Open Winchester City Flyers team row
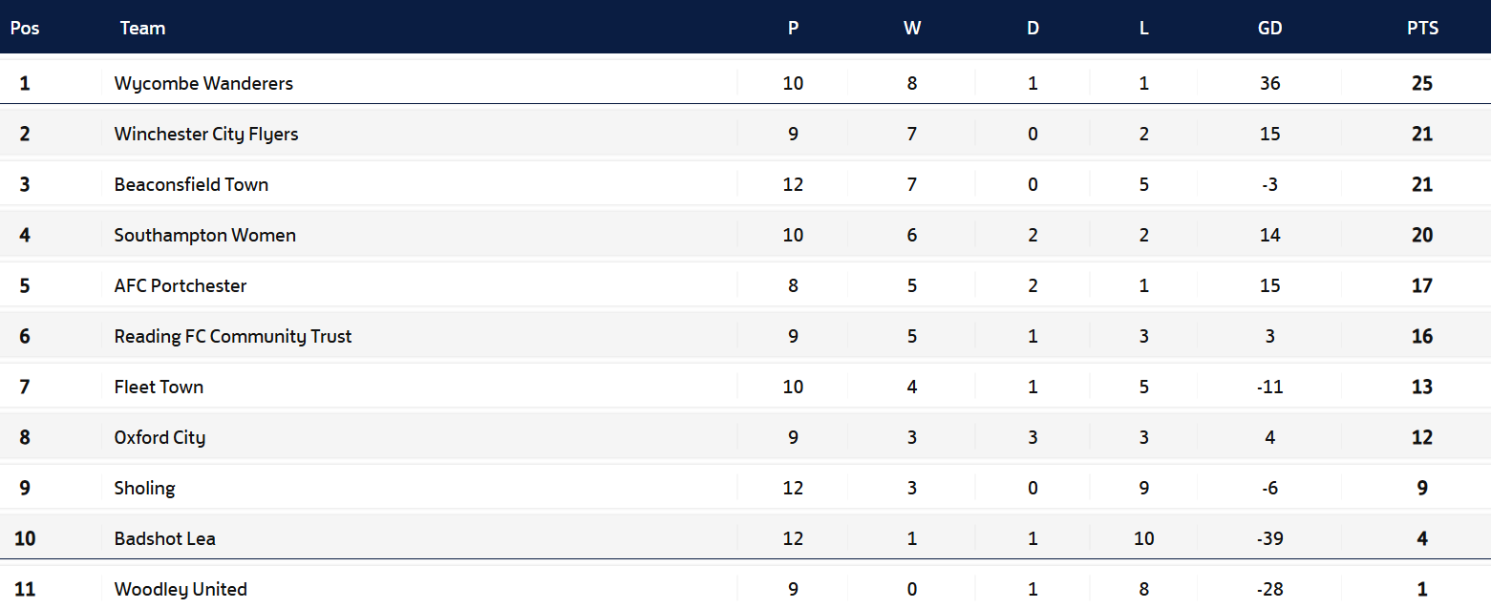Viewport: 1491px width, 608px height. tap(206, 134)
